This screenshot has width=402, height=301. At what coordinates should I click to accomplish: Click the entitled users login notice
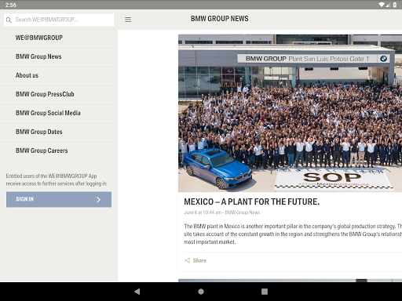click(57, 180)
